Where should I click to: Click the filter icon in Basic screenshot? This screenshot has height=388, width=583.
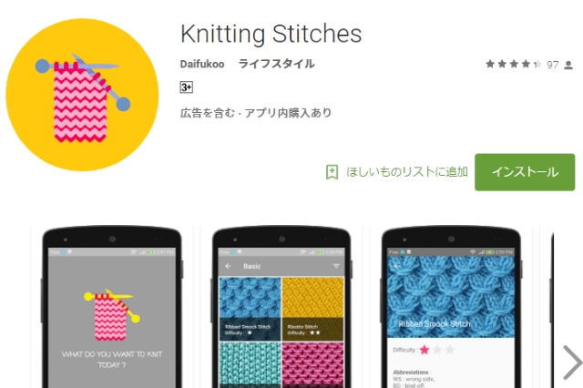[336, 266]
